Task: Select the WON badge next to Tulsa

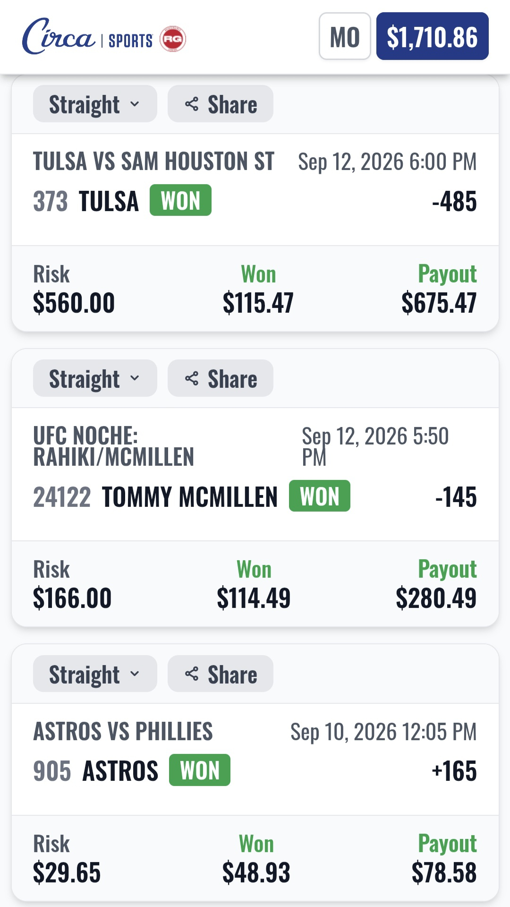Action: [x=180, y=200]
